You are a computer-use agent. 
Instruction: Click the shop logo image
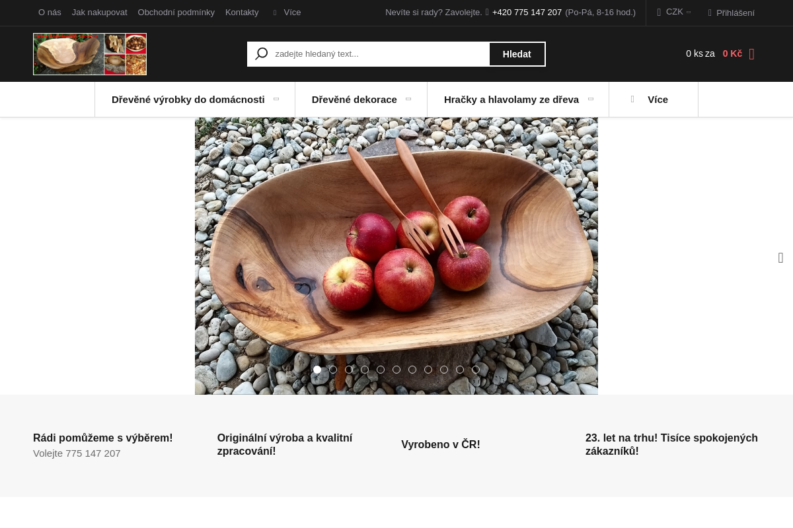[90, 54]
